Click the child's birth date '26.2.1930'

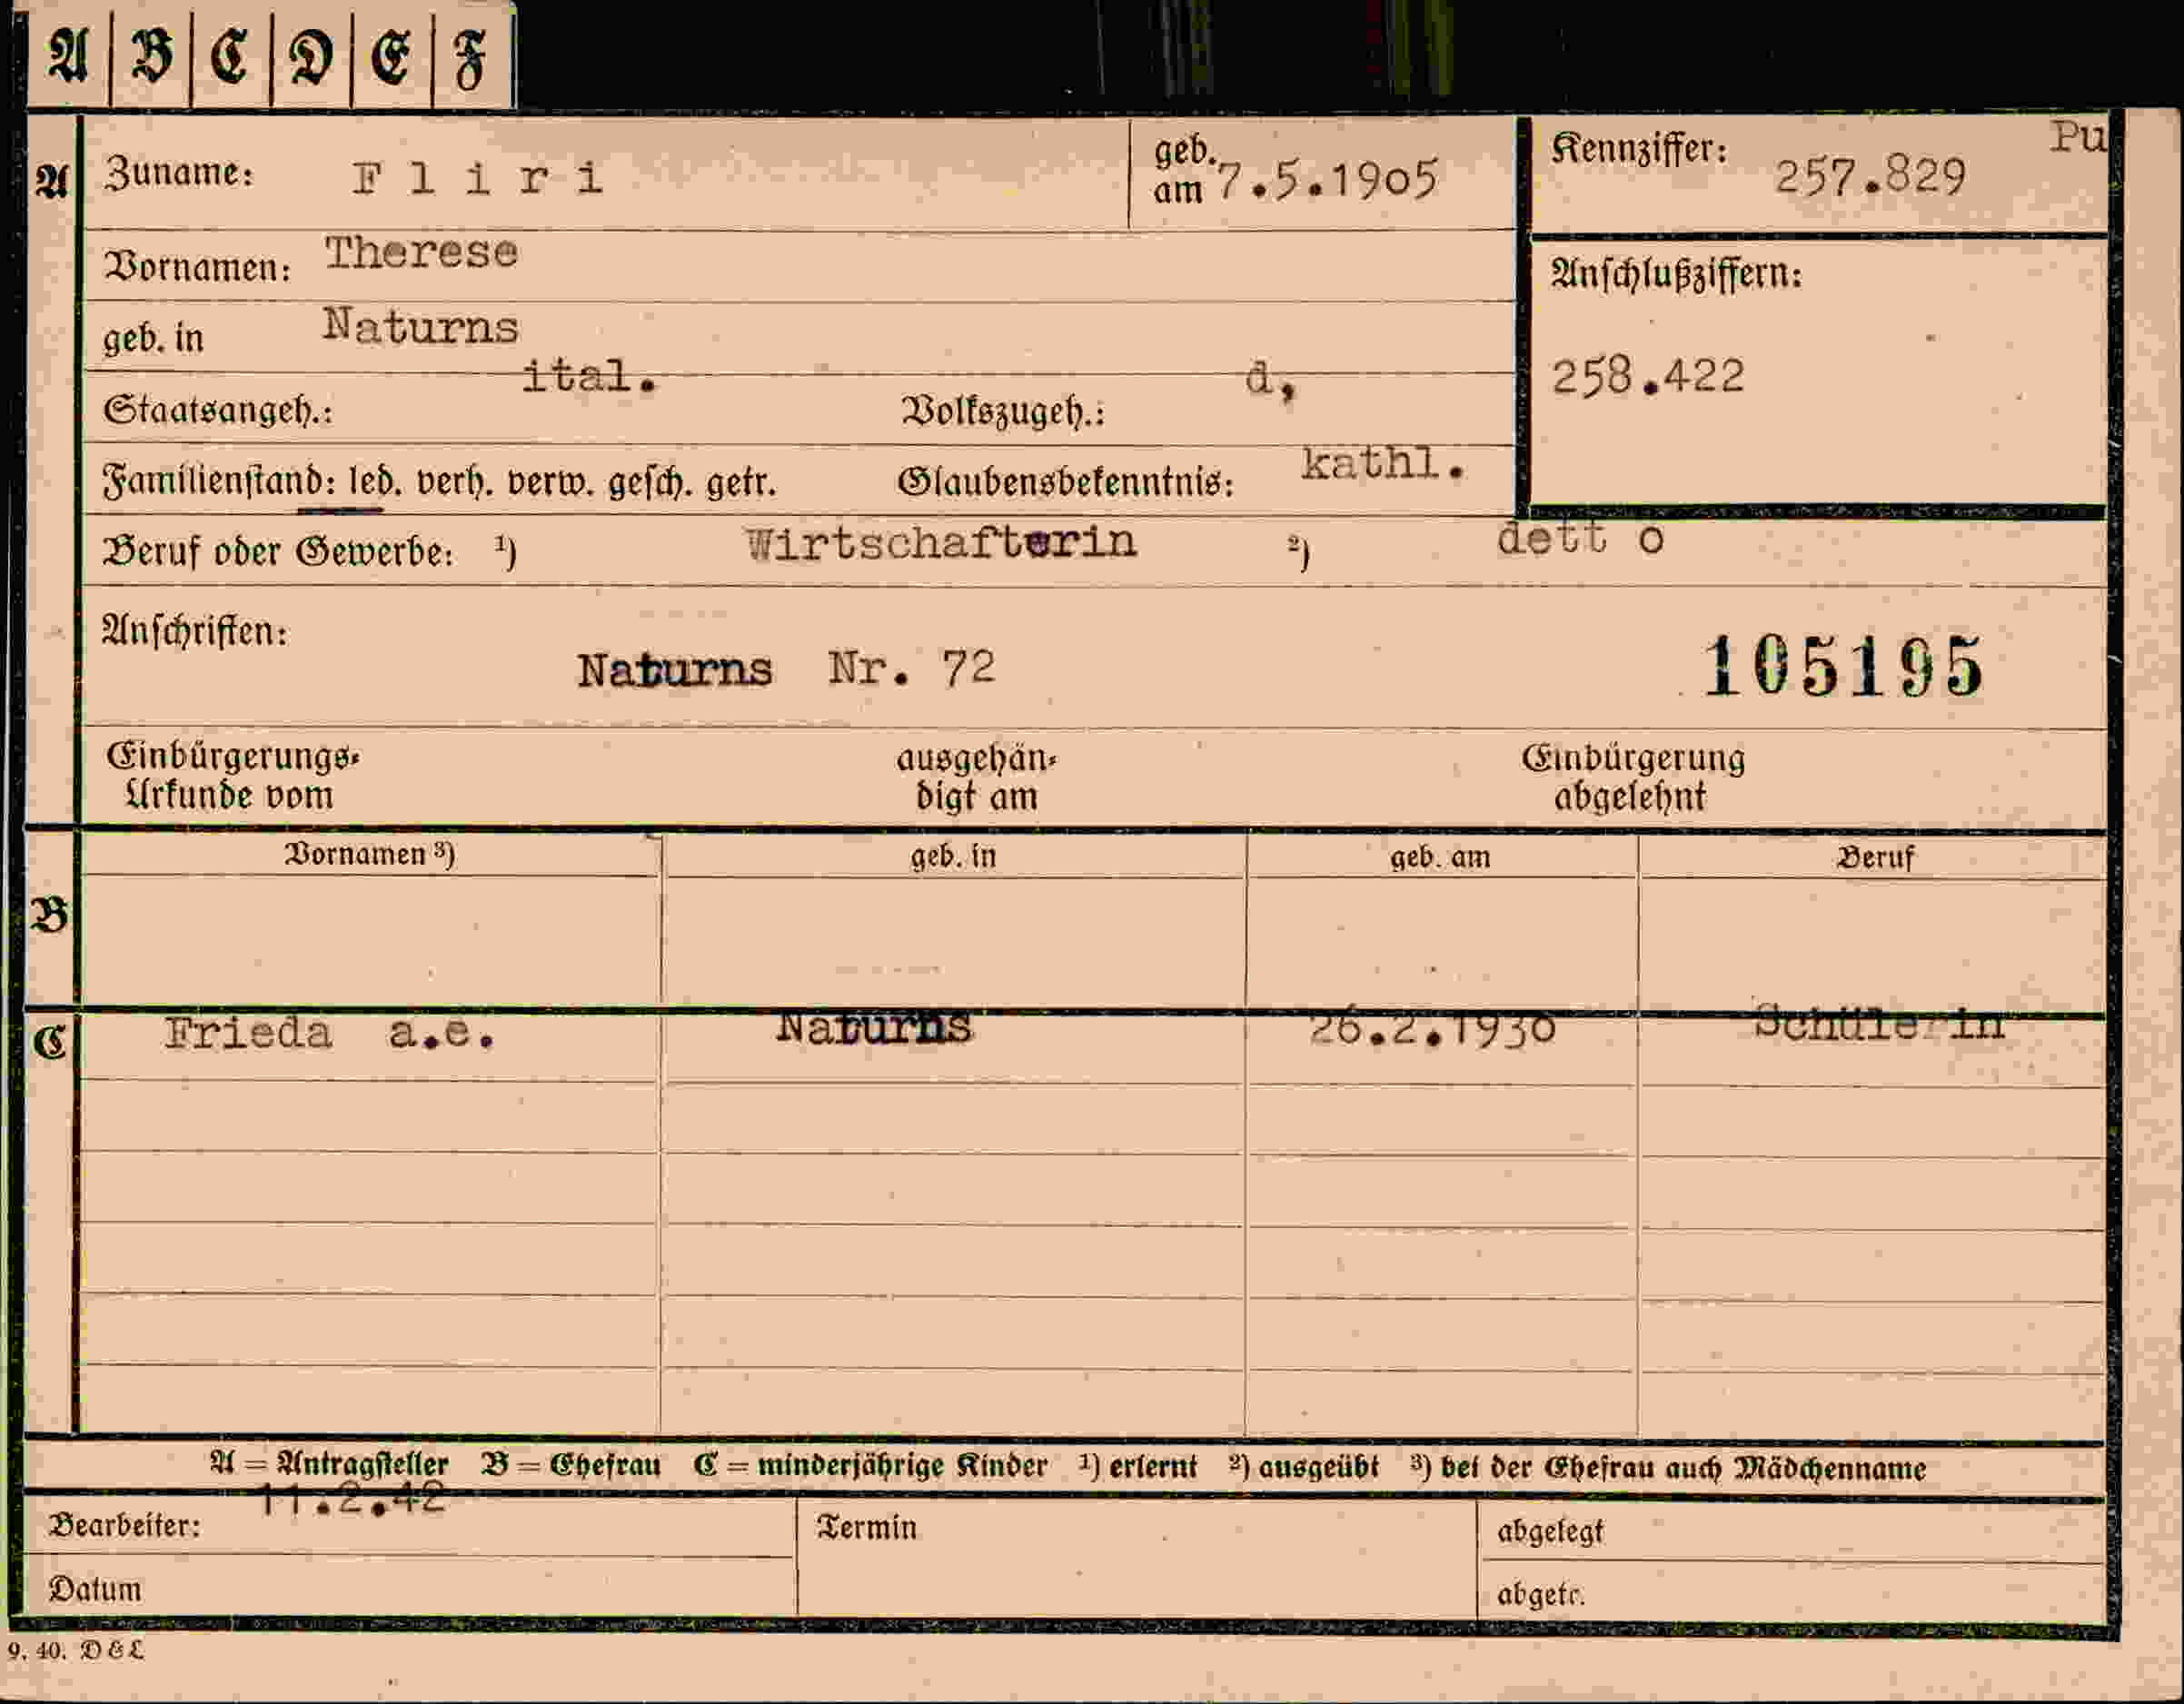pos(1433,1027)
